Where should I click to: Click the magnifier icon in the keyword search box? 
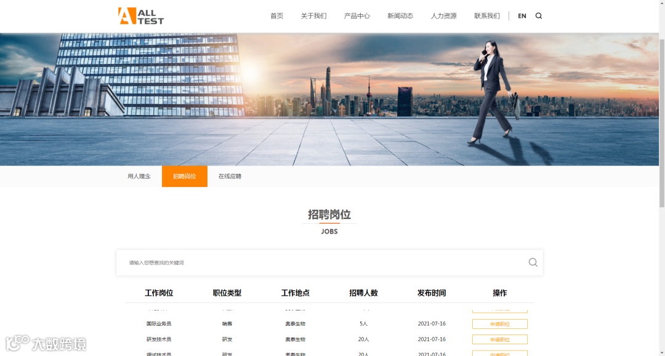click(533, 263)
